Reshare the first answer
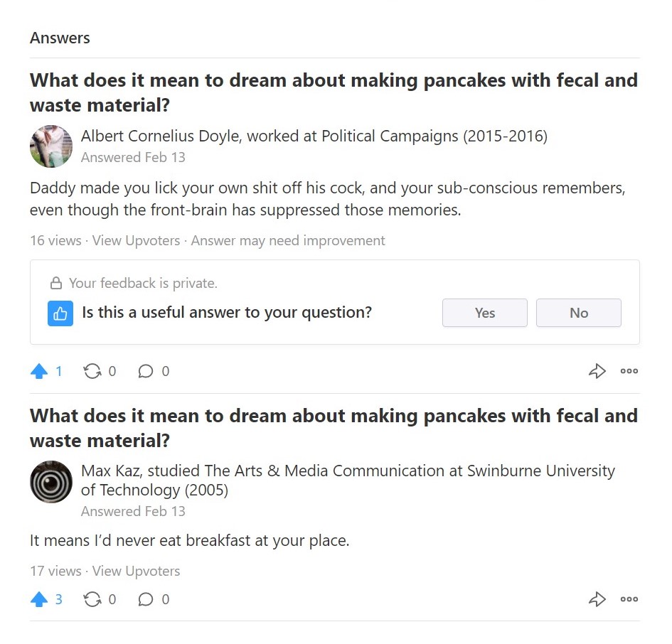 pos(92,371)
